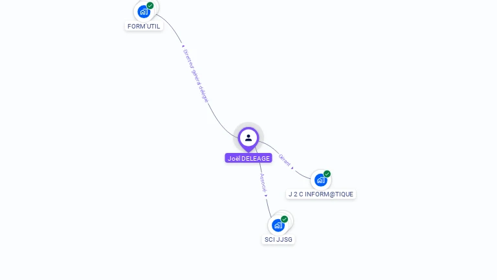Click the Joël DELEAGE person pin icon

[x=248, y=139]
